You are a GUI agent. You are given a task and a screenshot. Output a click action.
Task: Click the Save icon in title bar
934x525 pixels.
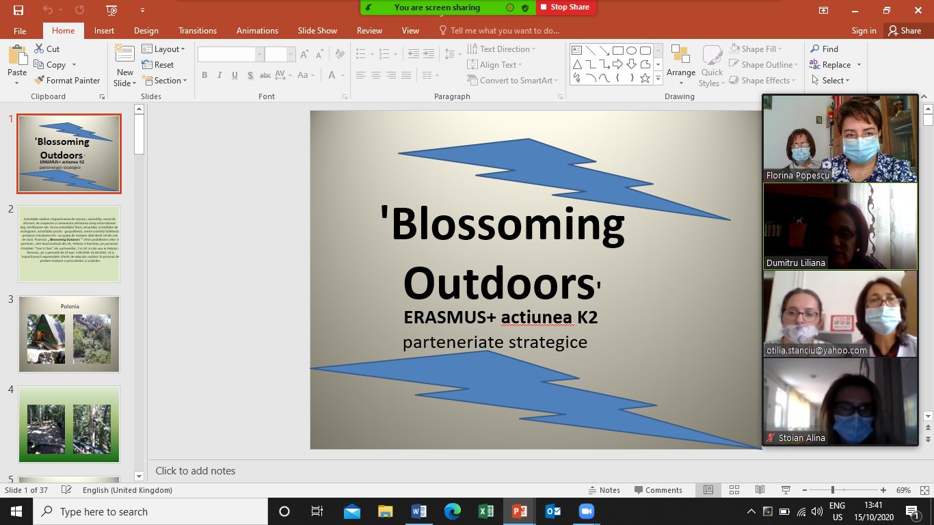18,10
